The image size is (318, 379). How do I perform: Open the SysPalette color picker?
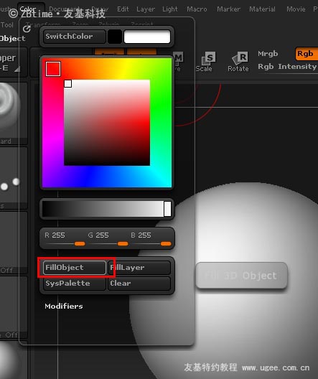pyautogui.click(x=75, y=284)
